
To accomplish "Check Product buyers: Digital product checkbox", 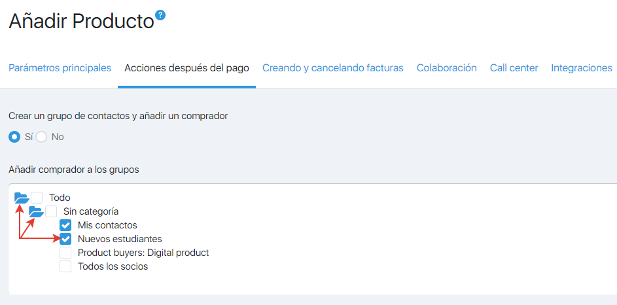I will (65, 253).
